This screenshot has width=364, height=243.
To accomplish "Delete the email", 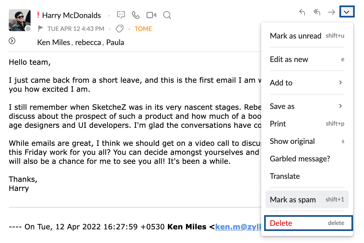I will click(x=280, y=223).
